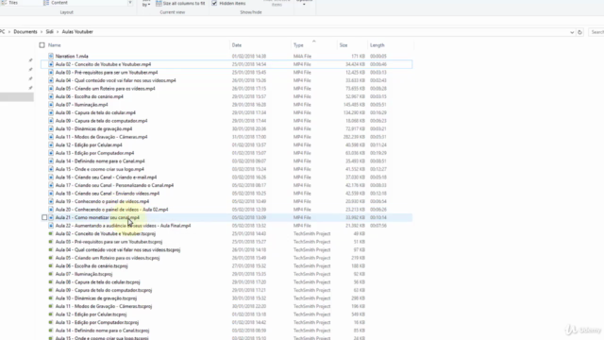
Task: Click the Size all columns to fit icon
Action: [x=159, y=3]
